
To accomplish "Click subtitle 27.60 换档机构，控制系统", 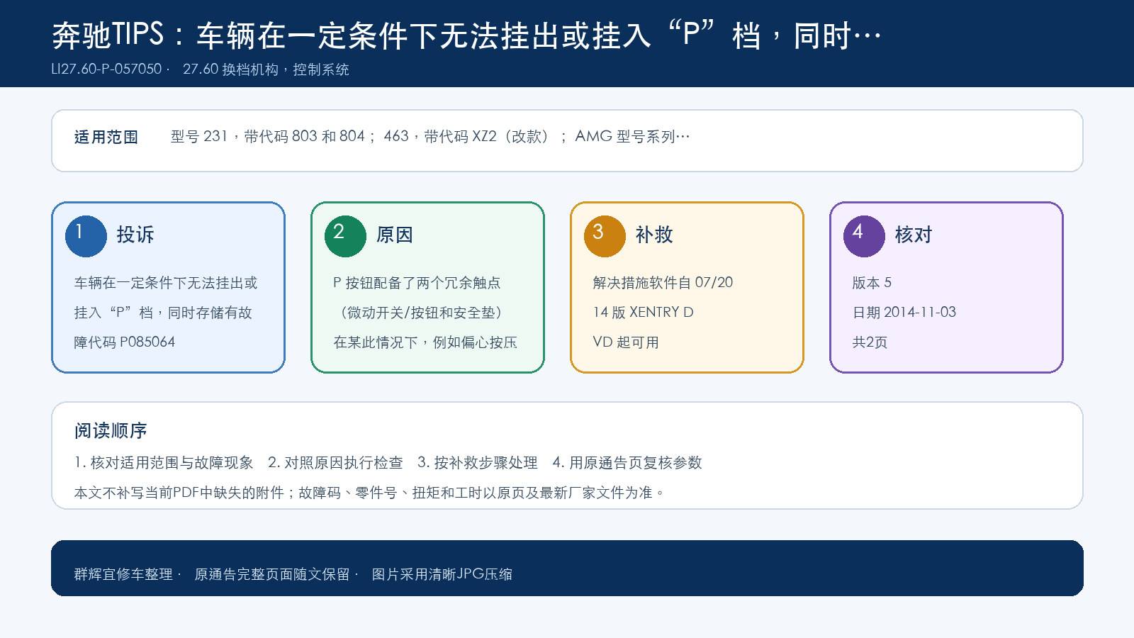I will [266, 69].
